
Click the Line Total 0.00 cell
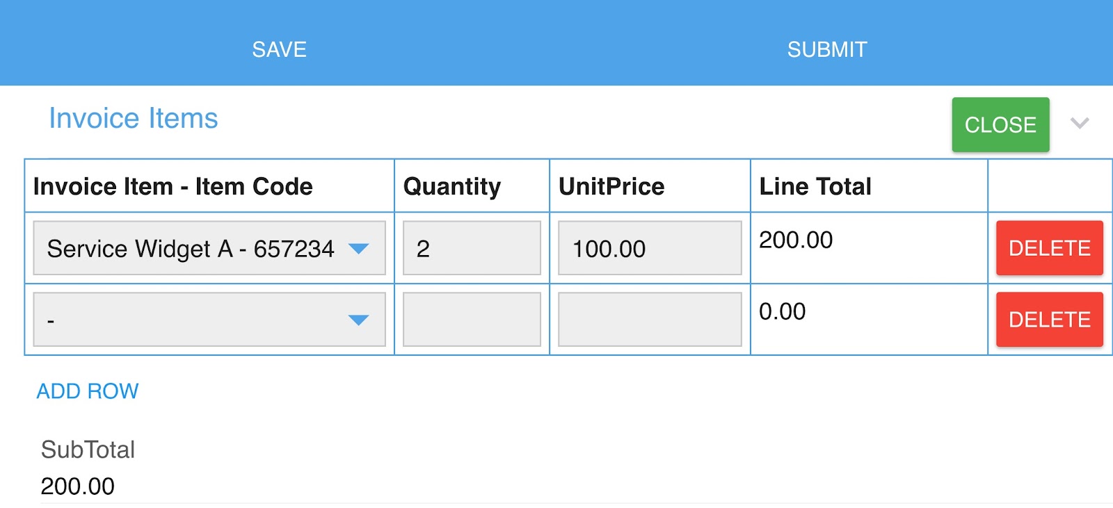783,312
